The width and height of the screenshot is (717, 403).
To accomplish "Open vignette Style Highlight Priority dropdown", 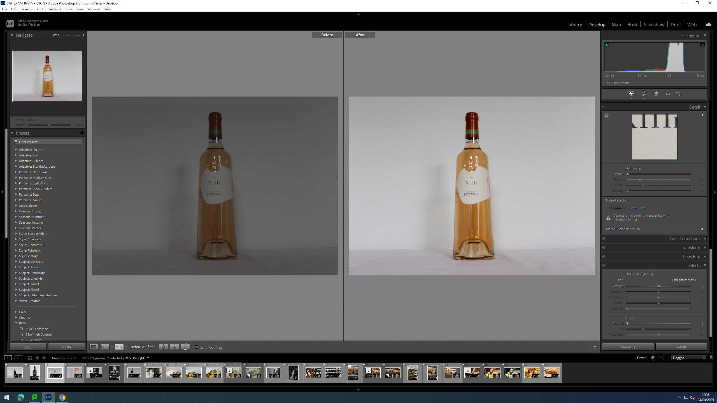I will 683,280.
